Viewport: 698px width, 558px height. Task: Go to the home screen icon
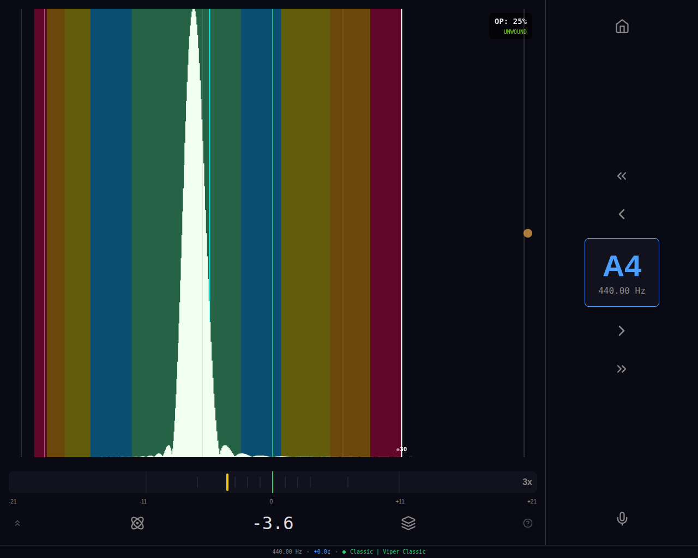tap(622, 27)
